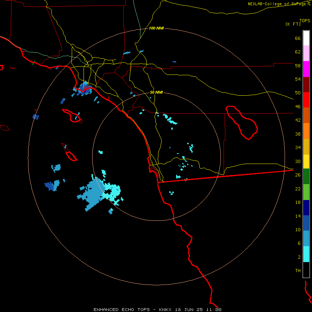This screenshot has height=312, width=312.
Task: Click the "2" legend value
Action: (299, 257)
